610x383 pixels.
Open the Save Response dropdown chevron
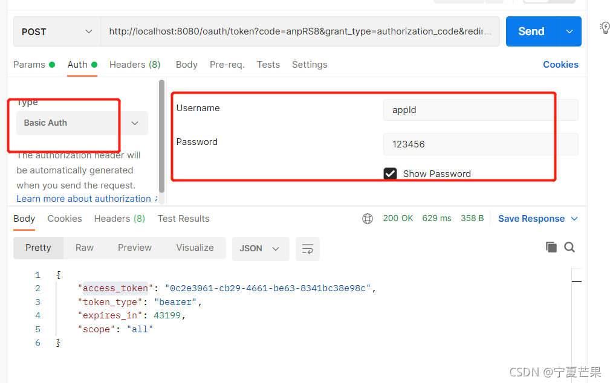[x=574, y=219]
